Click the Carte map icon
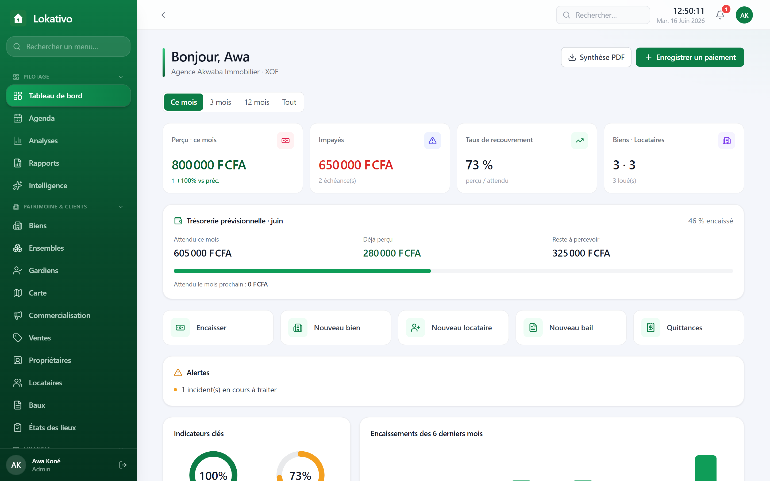Image resolution: width=770 pixels, height=481 pixels. pos(17,293)
